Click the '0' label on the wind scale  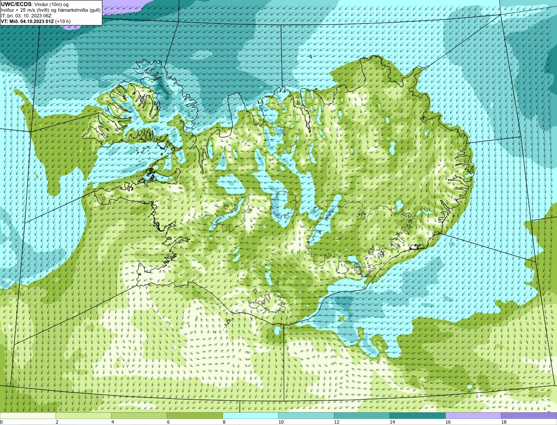click(x=2, y=422)
